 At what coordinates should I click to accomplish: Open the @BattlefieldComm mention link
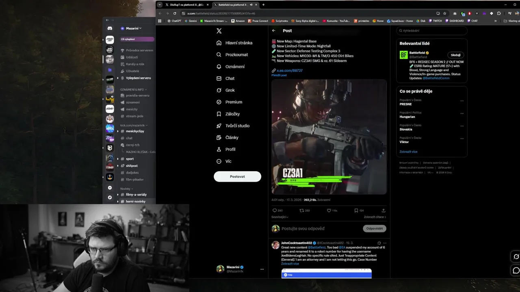point(436,78)
